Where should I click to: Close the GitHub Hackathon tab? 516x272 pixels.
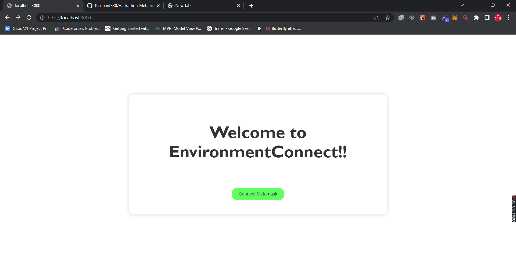[x=158, y=6]
